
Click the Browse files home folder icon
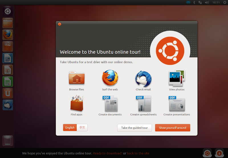click(x=77, y=78)
